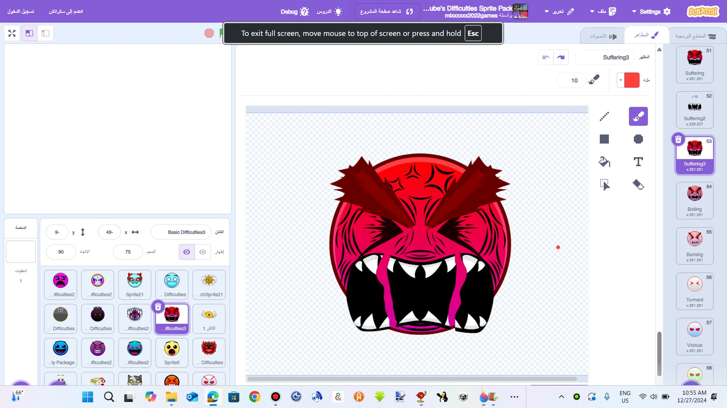Show the sprite using eye toggle
This screenshot has width=727, height=408.
(x=203, y=252)
